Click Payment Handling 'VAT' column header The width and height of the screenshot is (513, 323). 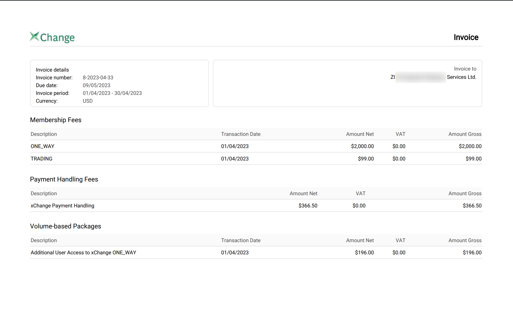click(x=361, y=193)
